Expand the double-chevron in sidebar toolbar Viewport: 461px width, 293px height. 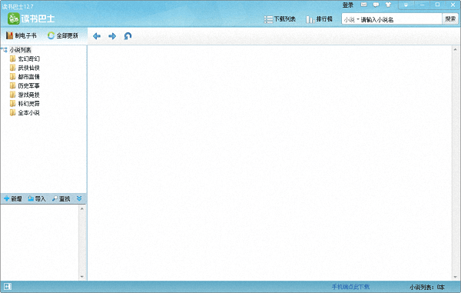(x=79, y=198)
